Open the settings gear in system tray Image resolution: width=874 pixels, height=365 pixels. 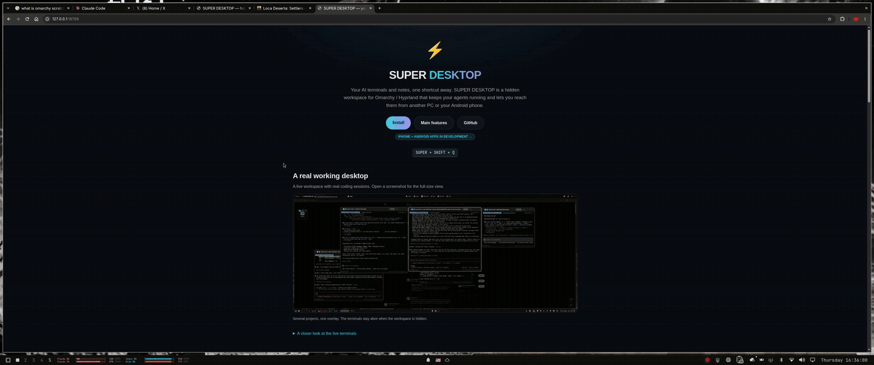(728, 360)
